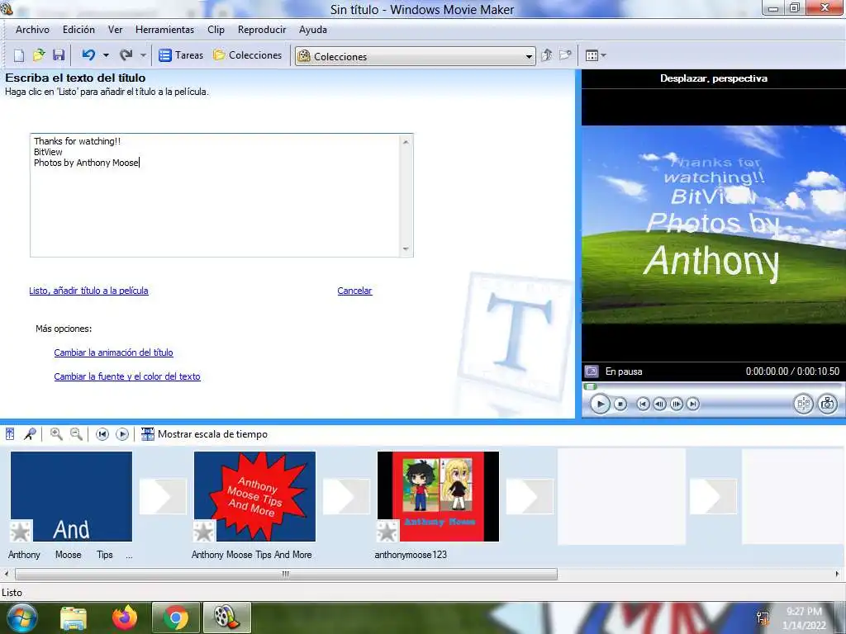Click the Forward playback button
846x634 pixels.
click(693, 404)
